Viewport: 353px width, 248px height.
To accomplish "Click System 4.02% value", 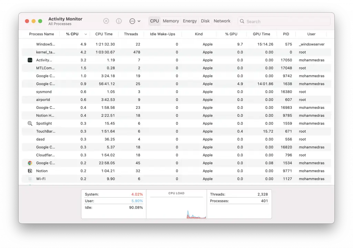I will 137,194.
